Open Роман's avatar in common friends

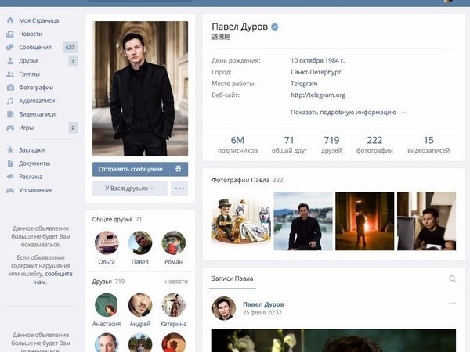pos(174,242)
